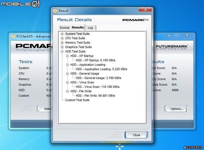Viewport: 204px width, 150px height.
Task: Expand the Memory Test Suite node
Action: coord(62,43)
